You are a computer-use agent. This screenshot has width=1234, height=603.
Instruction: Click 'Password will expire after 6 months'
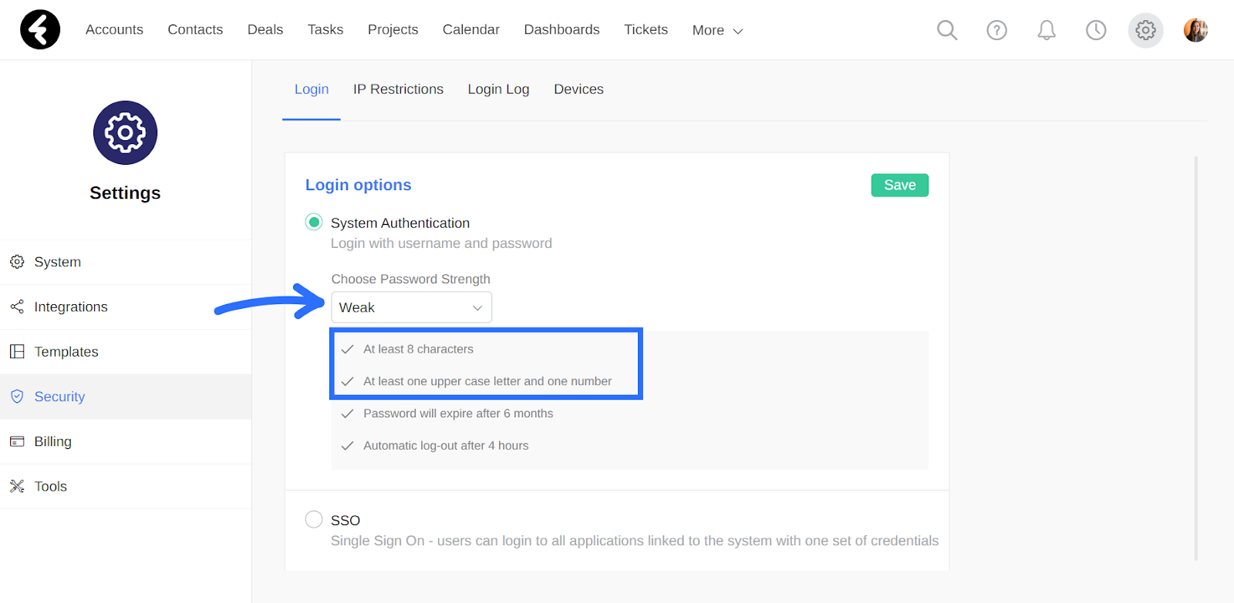(458, 414)
